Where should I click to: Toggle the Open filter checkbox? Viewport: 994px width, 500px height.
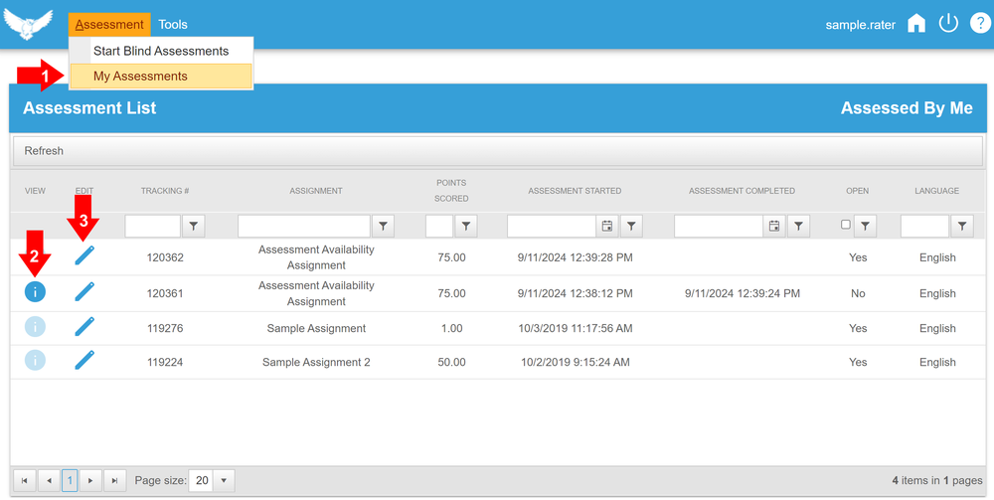(845, 225)
